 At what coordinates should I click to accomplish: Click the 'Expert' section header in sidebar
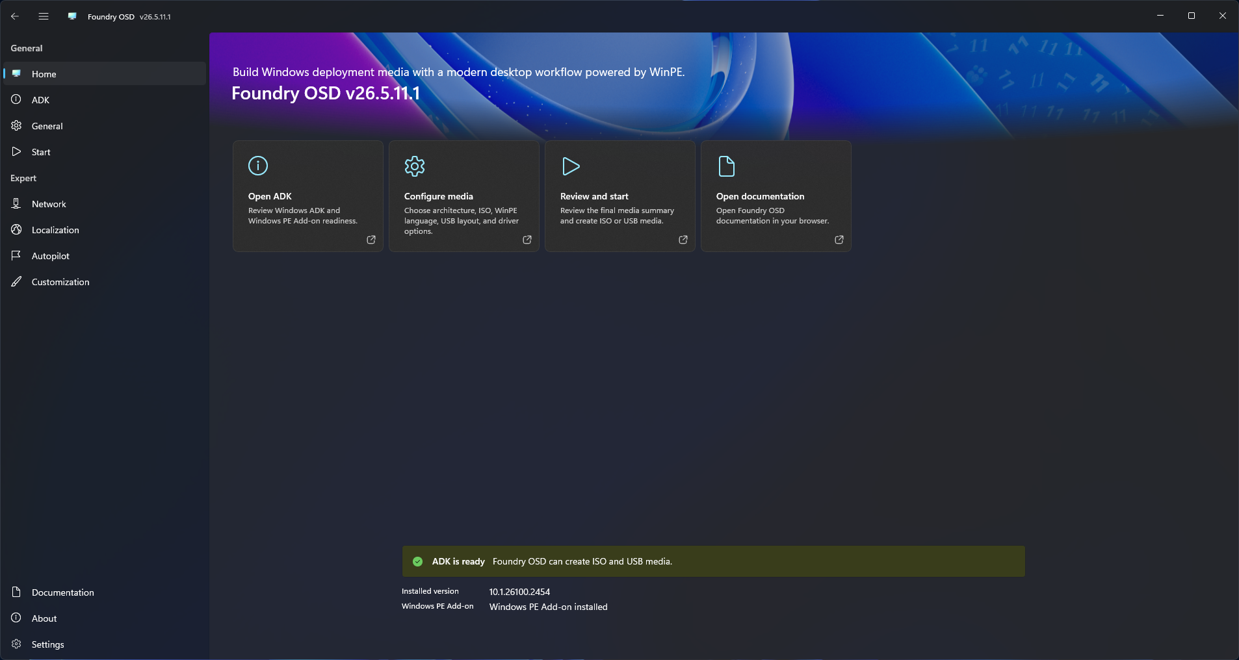23,178
